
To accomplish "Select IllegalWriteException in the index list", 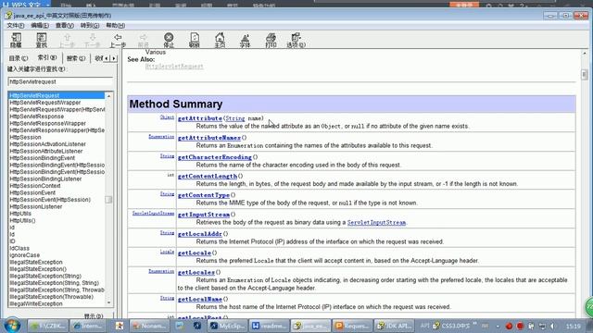I will coord(36,303).
